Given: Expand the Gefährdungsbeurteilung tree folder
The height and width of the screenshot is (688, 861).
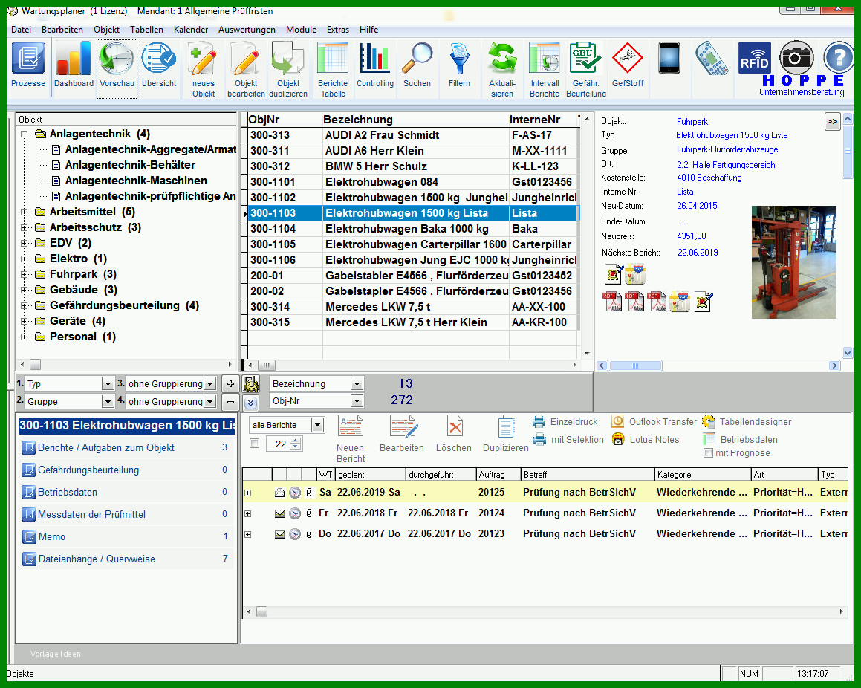Looking at the screenshot, I should pos(25,305).
